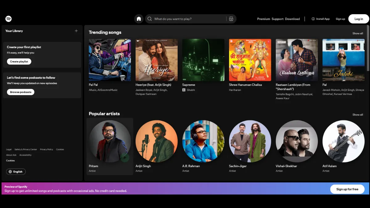The height and width of the screenshot is (208, 370).
Task: Open A.R. Rahman's artist photo
Action: (203, 141)
